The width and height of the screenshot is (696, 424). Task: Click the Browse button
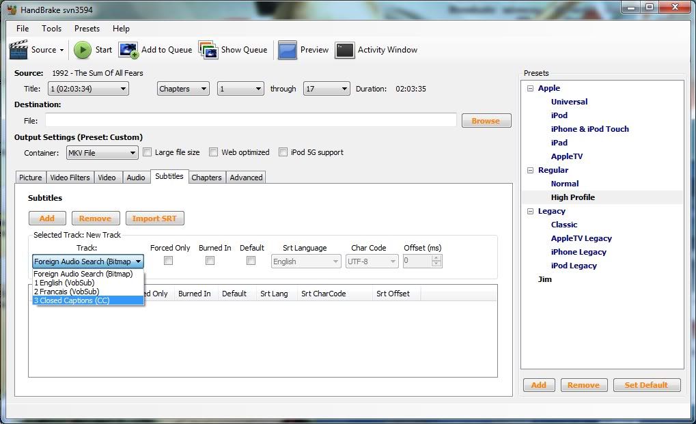pos(486,121)
